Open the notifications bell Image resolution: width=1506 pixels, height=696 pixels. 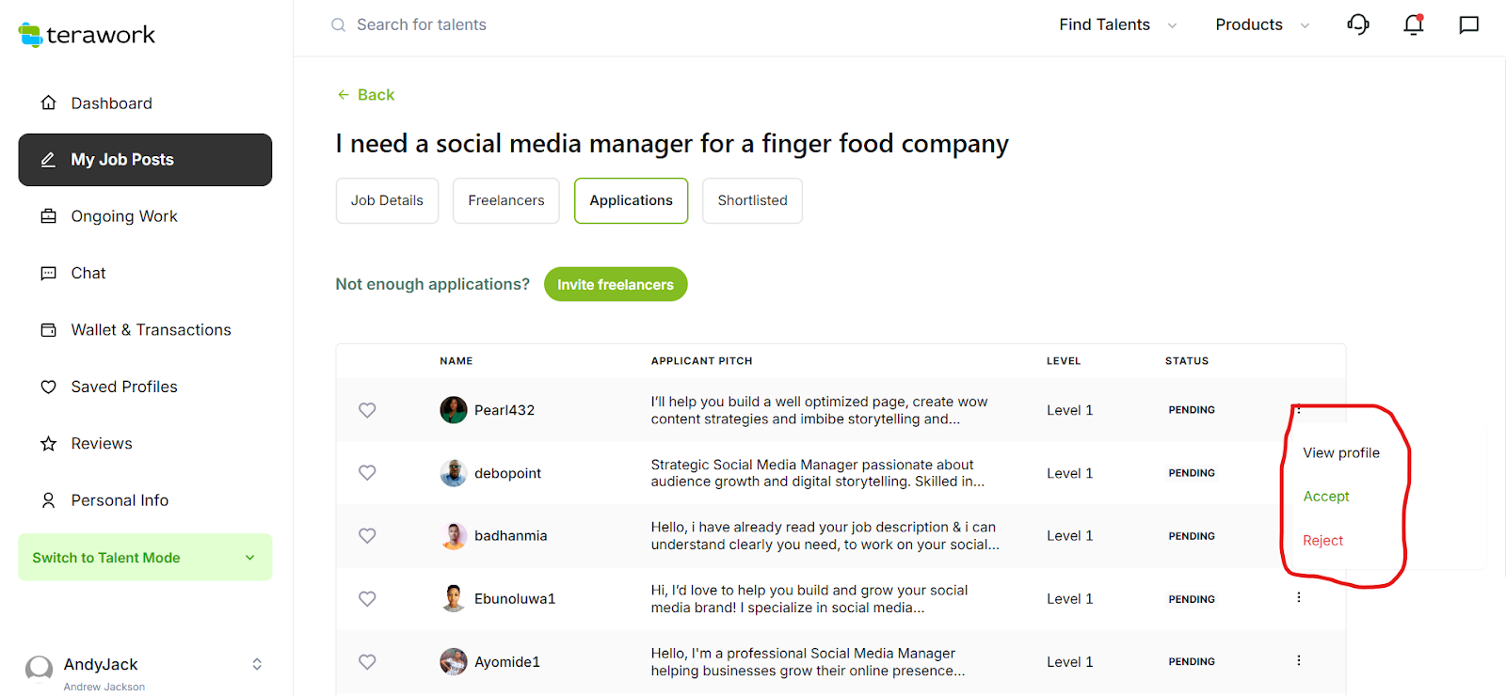[1413, 24]
